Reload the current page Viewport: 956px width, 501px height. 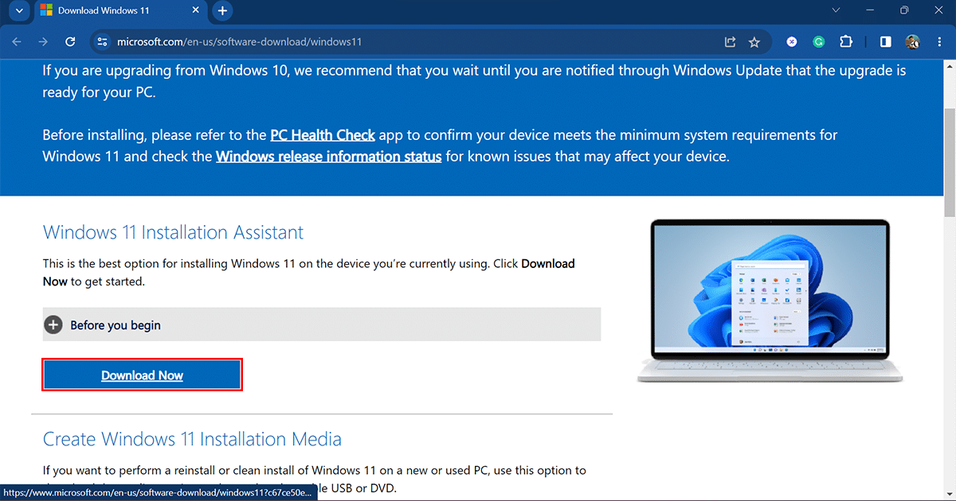[70, 42]
